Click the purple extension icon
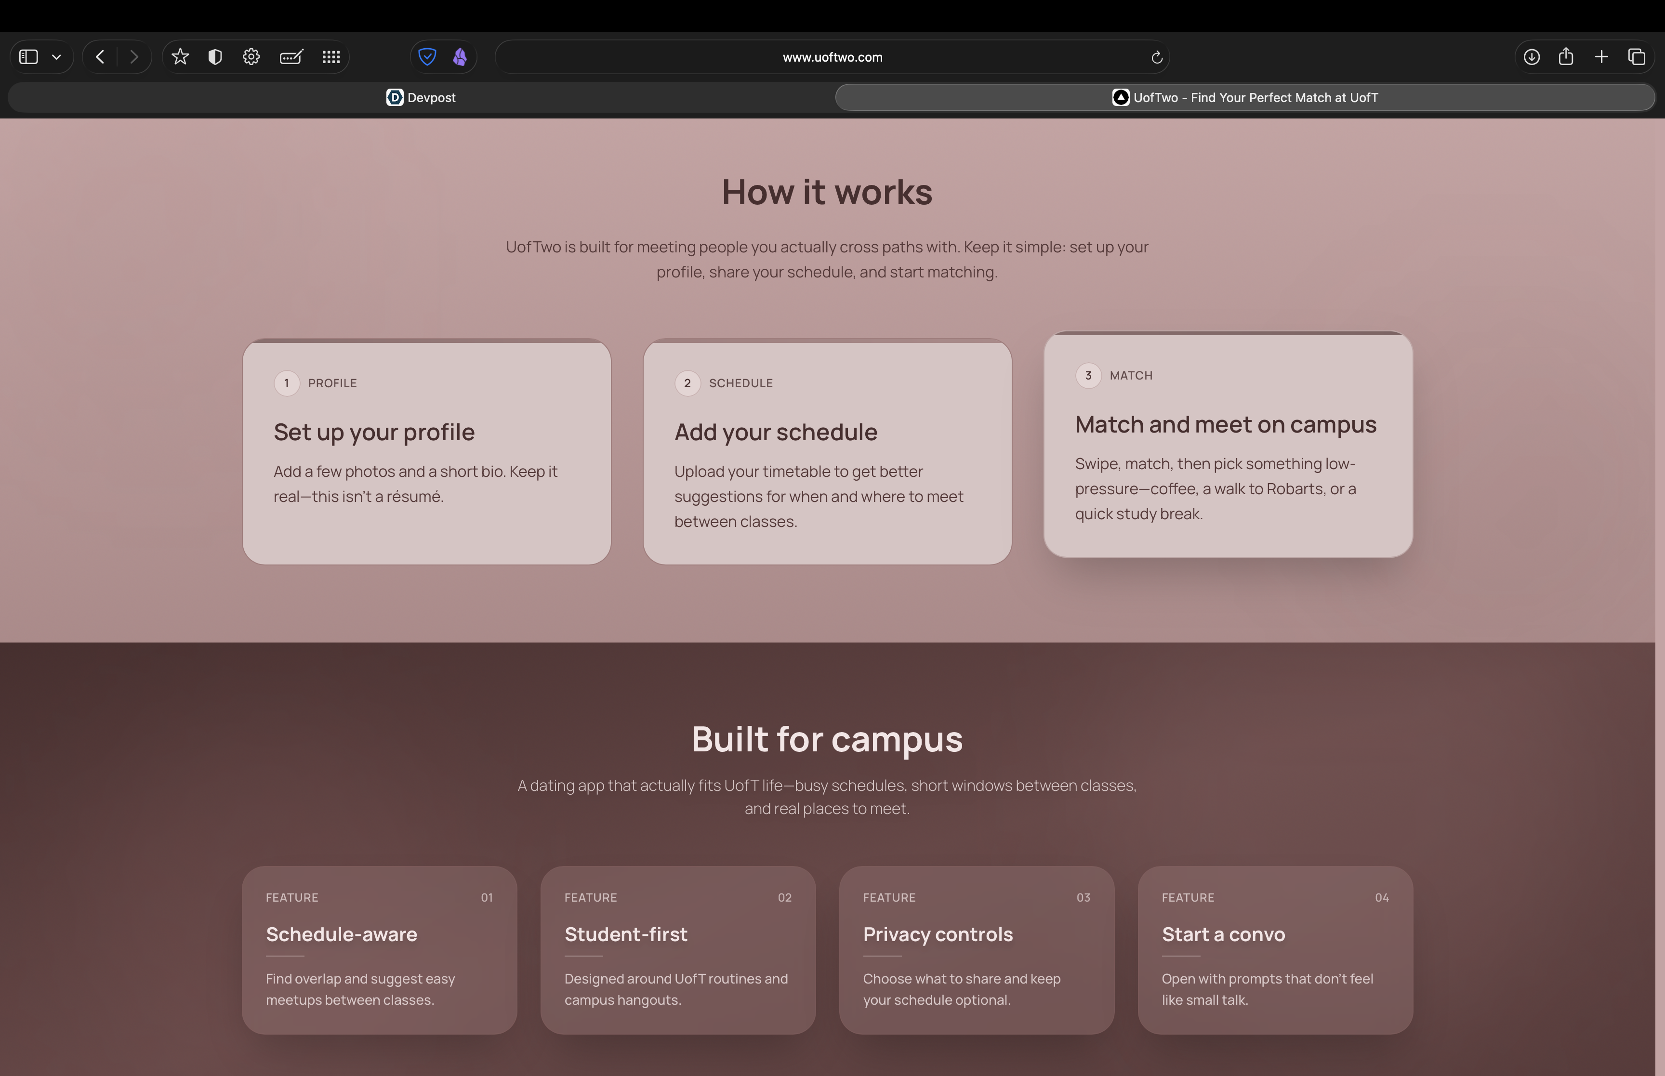This screenshot has width=1665, height=1076. 460,57
